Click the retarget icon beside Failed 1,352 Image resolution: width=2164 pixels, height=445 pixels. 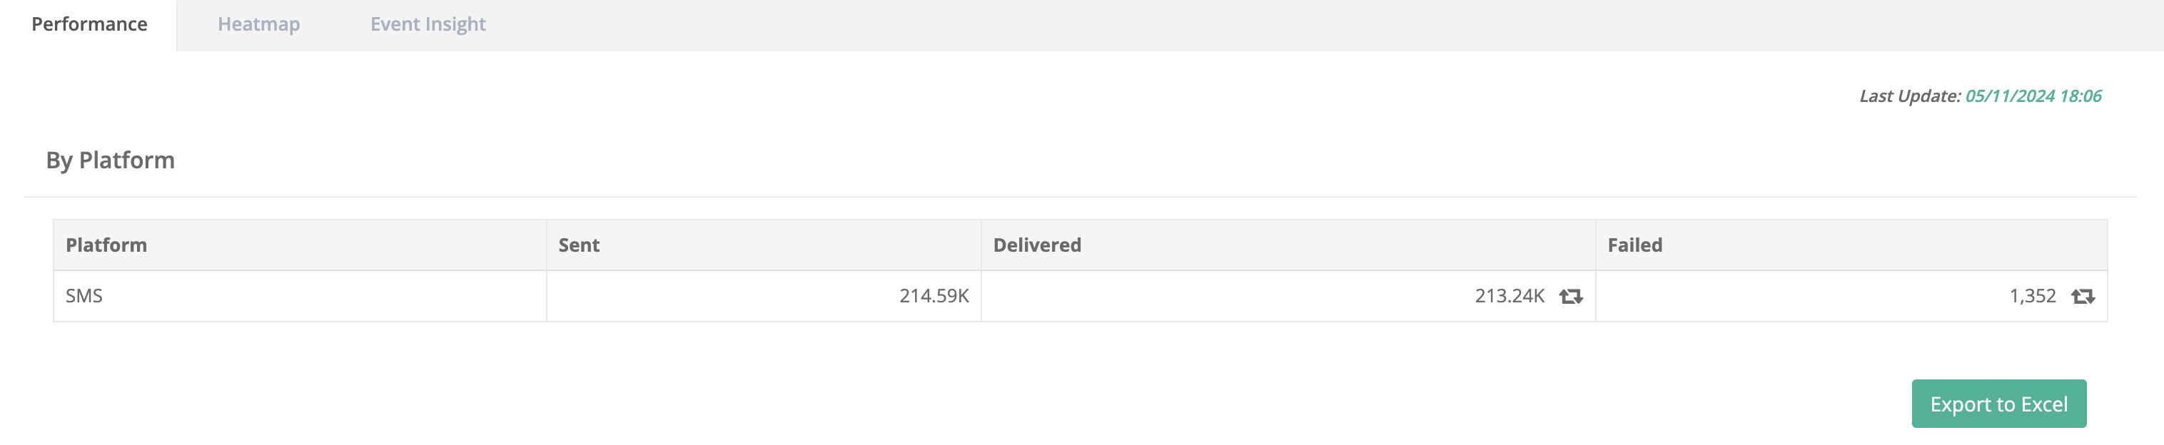pyautogui.click(x=2083, y=297)
